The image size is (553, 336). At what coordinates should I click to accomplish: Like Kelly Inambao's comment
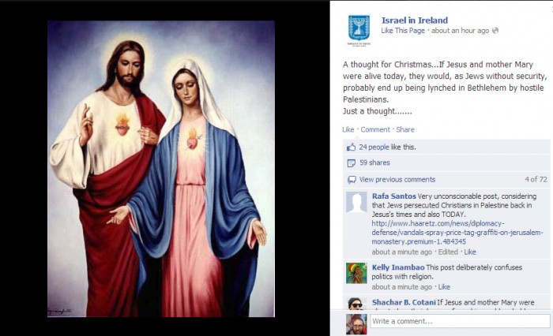point(444,287)
